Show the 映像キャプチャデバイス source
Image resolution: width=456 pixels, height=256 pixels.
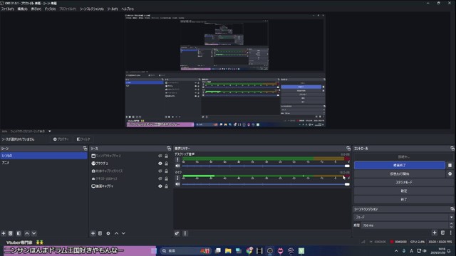(x=160, y=171)
